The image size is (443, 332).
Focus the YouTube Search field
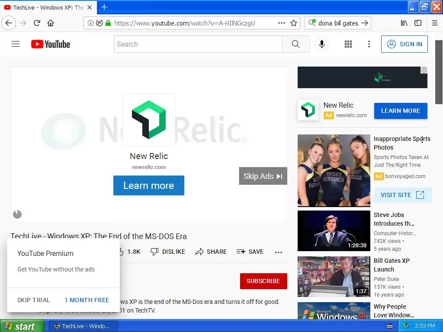pyautogui.click(x=198, y=44)
